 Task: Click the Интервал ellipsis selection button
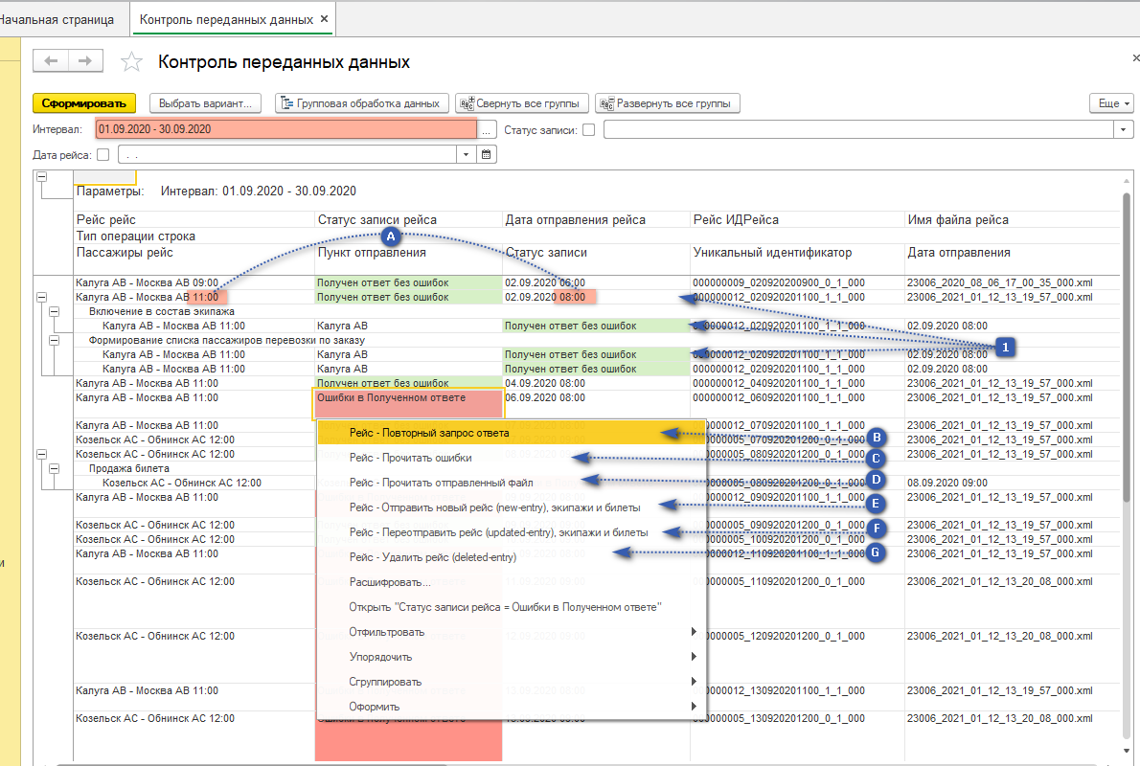[x=487, y=129]
